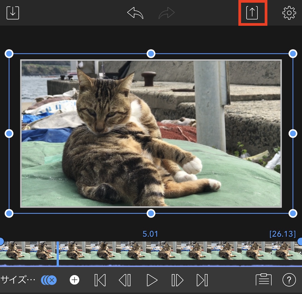Tap the first thumbnail in timeline strip
302x294 pixels.
[x=15, y=251]
